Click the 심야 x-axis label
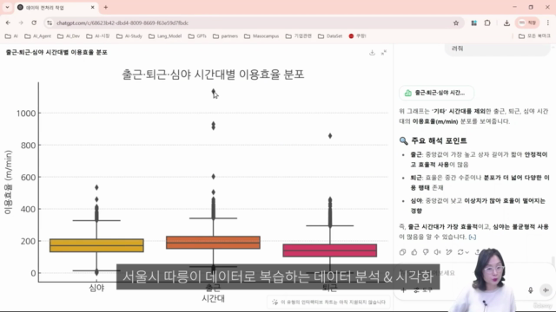The height and width of the screenshot is (312, 556). (x=96, y=288)
